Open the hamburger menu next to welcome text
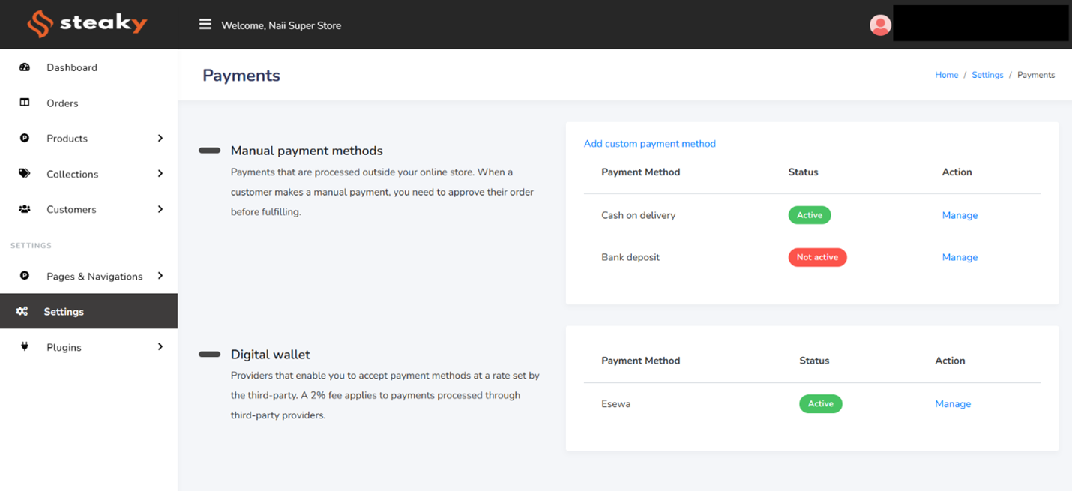Screen dimensions: 1072x491 click(x=205, y=23)
